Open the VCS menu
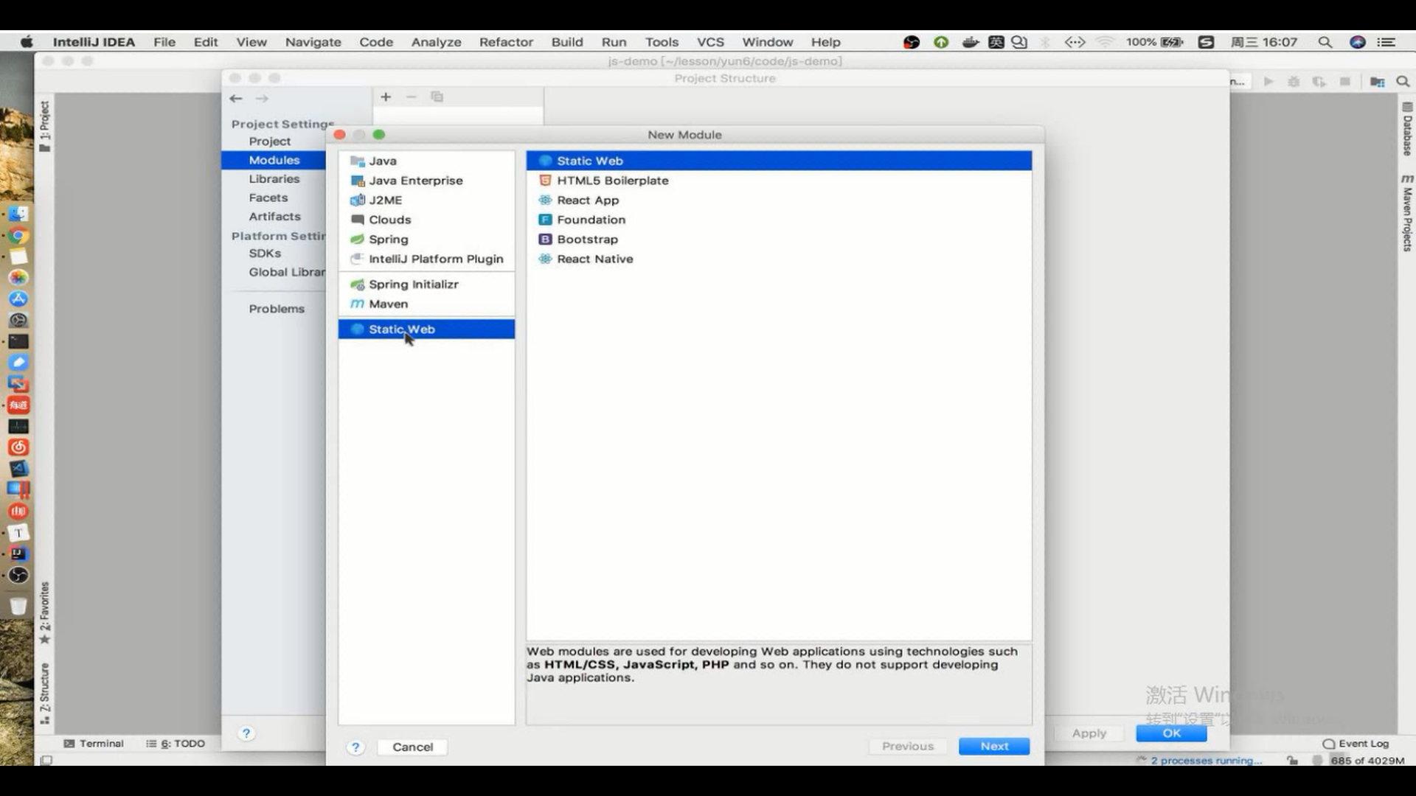 (710, 42)
